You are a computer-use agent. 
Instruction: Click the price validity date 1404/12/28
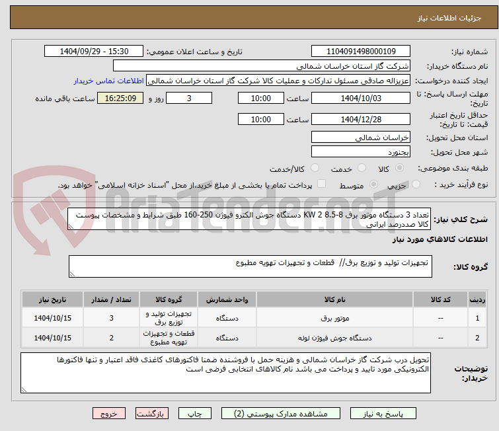pos(361,119)
